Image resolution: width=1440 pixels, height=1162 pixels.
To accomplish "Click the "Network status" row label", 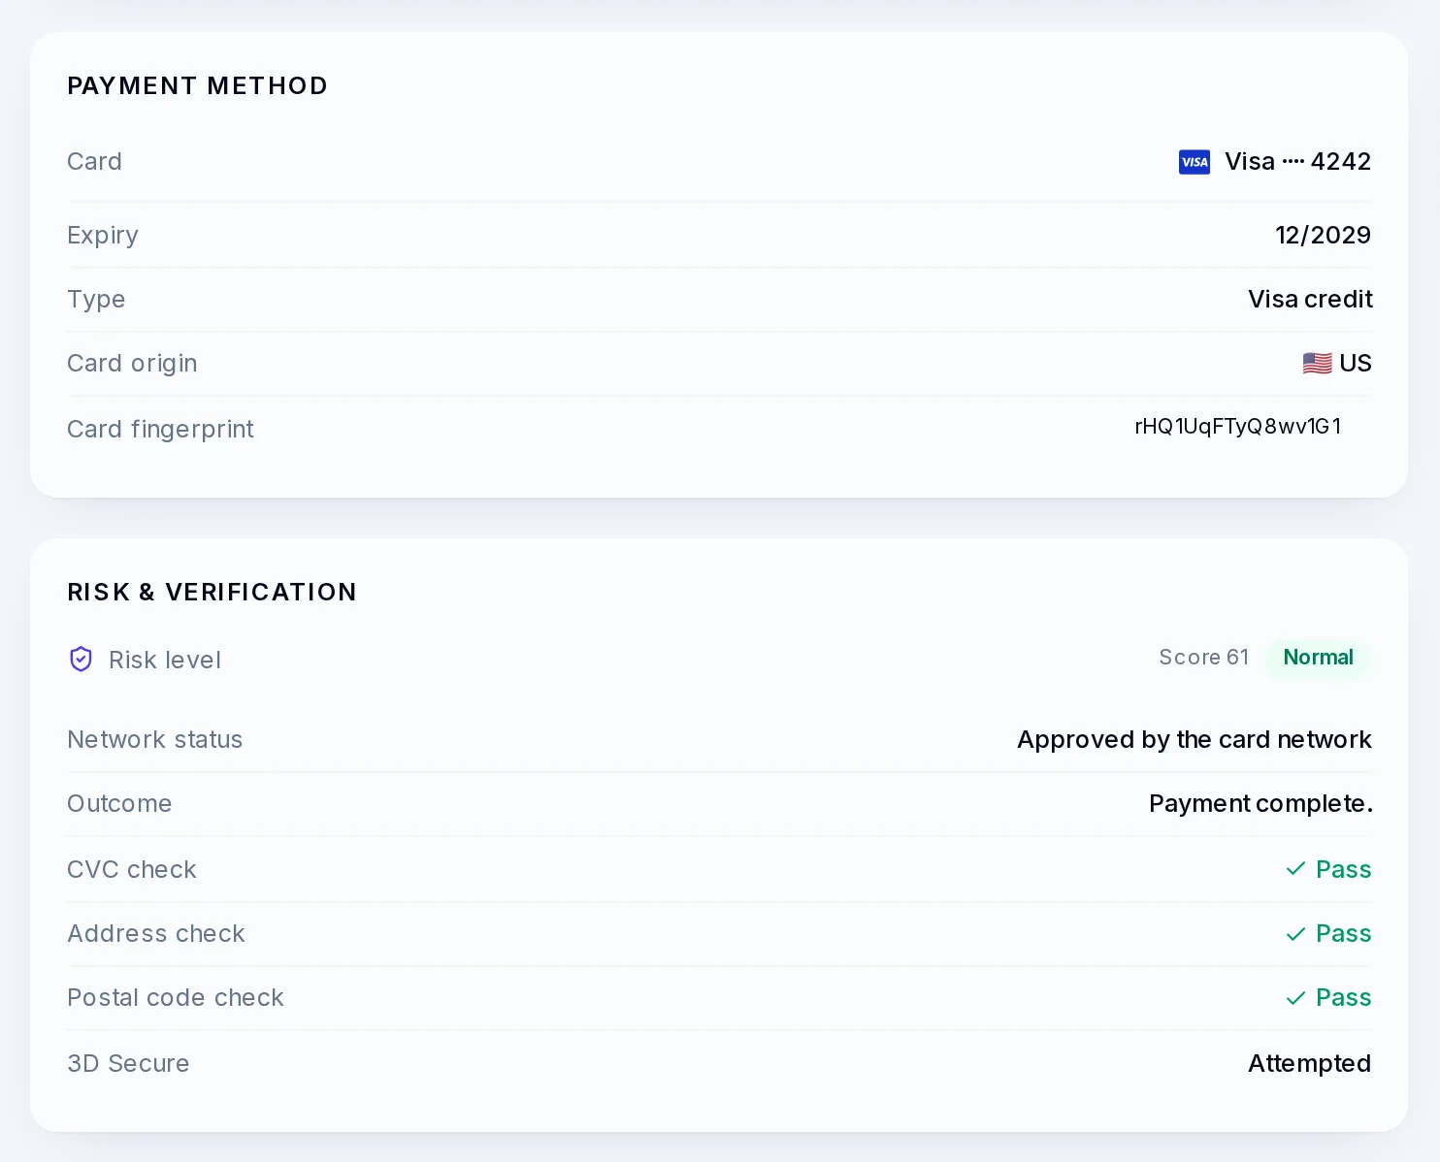I will 155,739.
